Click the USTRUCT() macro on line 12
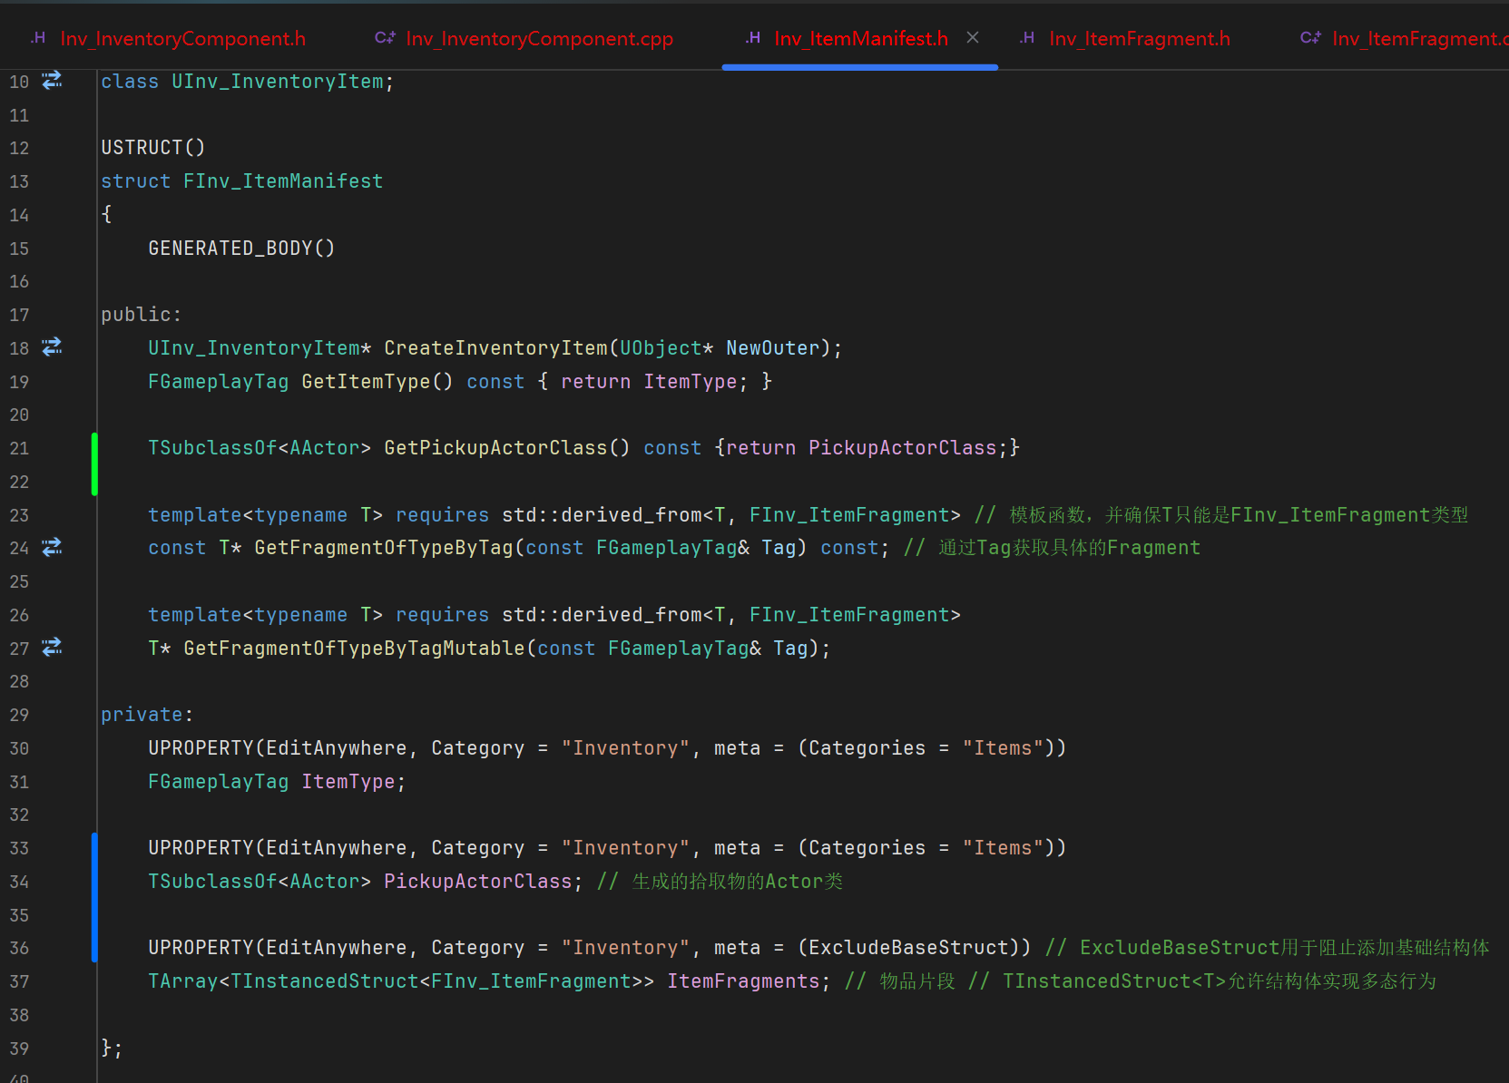Viewport: 1509px width, 1083px height. 153,148
